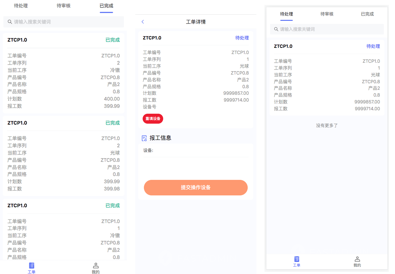Open 工单 list icon in right bottom bar
Viewport: 395px width, 274px height.
coord(297,259)
